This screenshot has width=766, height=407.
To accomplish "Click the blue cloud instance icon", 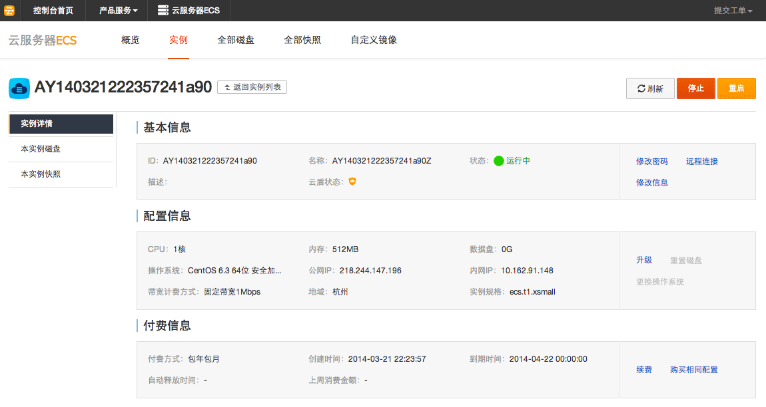I will point(19,88).
